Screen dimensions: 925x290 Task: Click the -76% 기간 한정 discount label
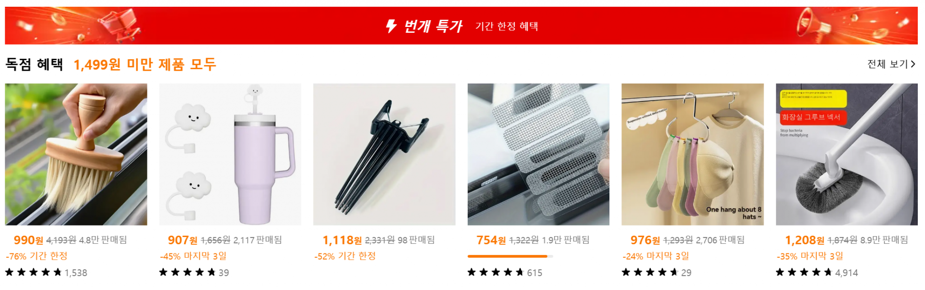click(x=37, y=256)
